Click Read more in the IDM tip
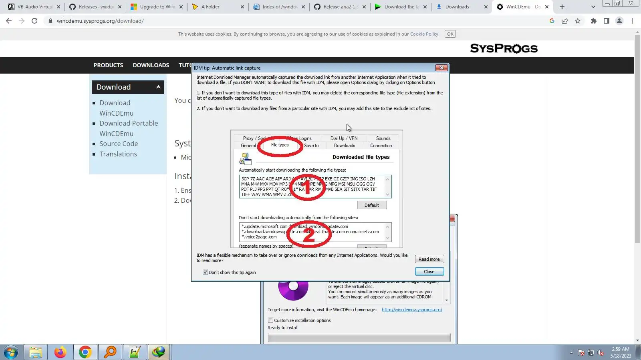The height and width of the screenshot is (360, 641). coord(429,259)
